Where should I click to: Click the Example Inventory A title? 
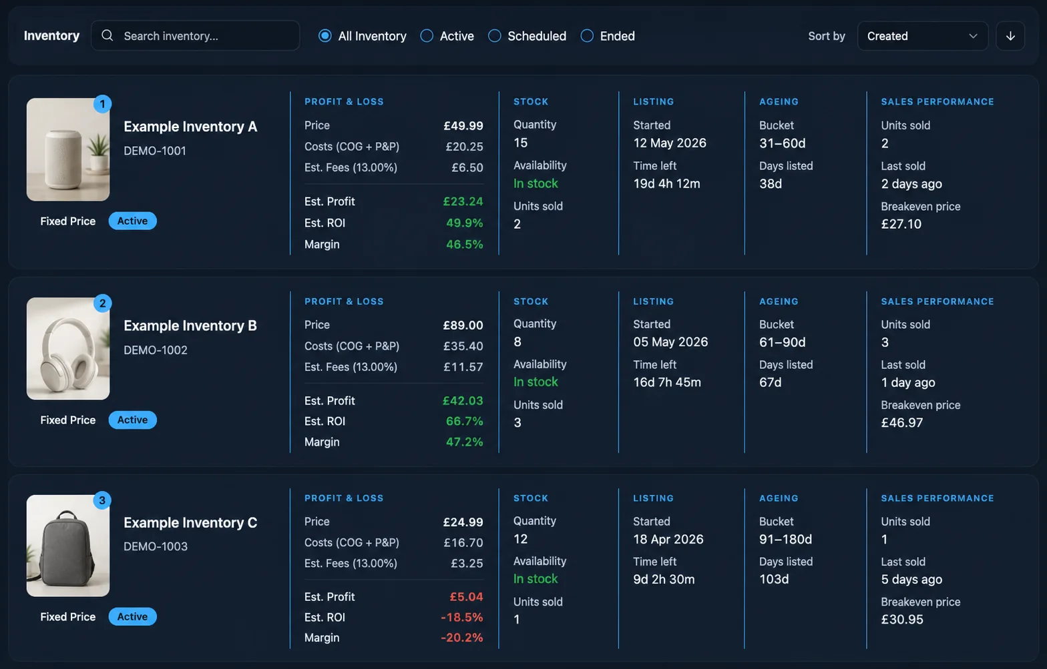(190, 127)
